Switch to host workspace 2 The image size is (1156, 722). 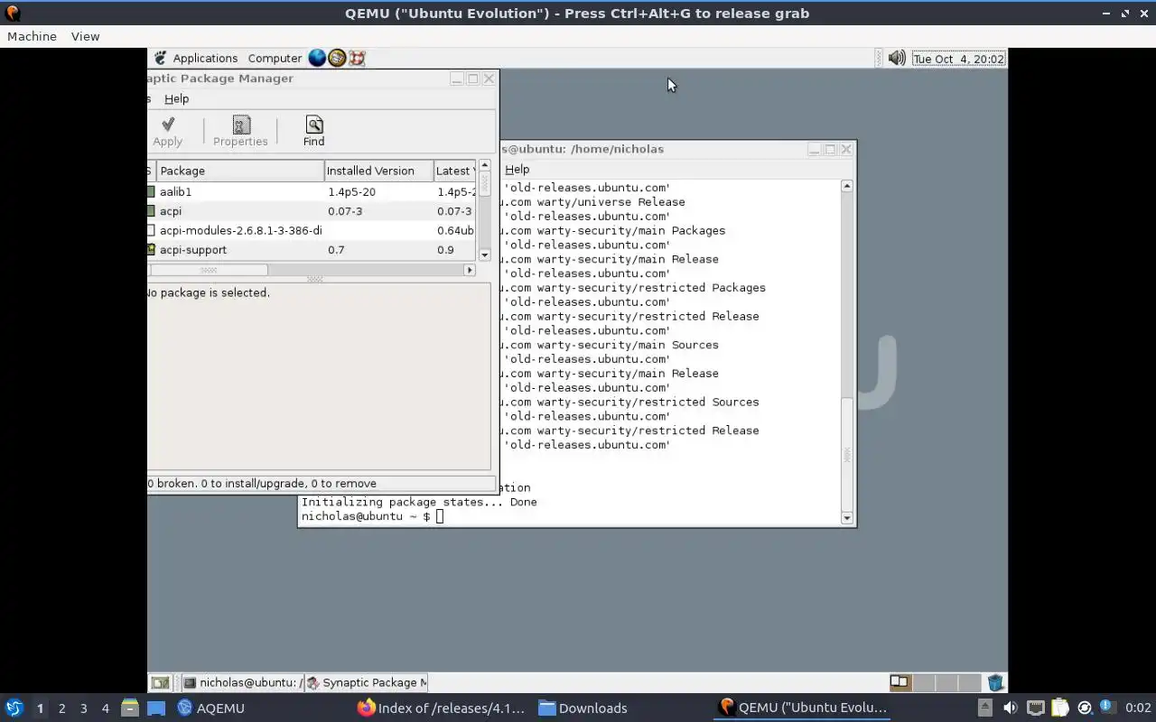pyautogui.click(x=61, y=708)
